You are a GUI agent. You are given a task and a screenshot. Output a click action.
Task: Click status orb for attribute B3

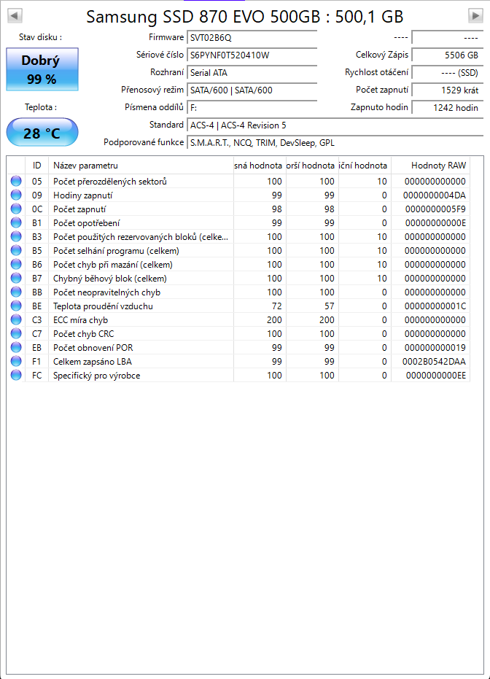tap(16, 236)
